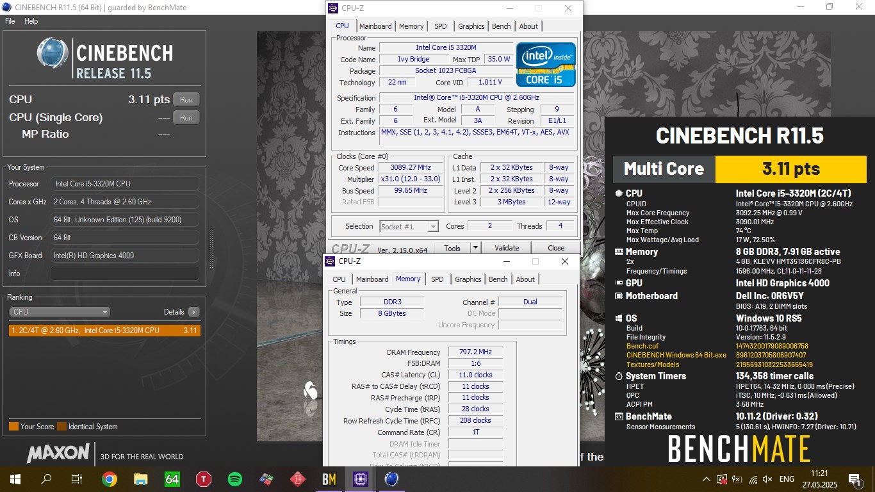The height and width of the screenshot is (492, 875).
Task: Open the File menu in Cinebench
Action: [x=10, y=21]
